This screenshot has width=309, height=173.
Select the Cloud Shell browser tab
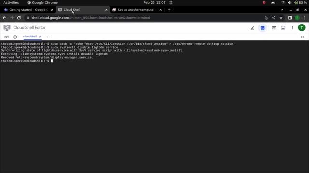83,10
